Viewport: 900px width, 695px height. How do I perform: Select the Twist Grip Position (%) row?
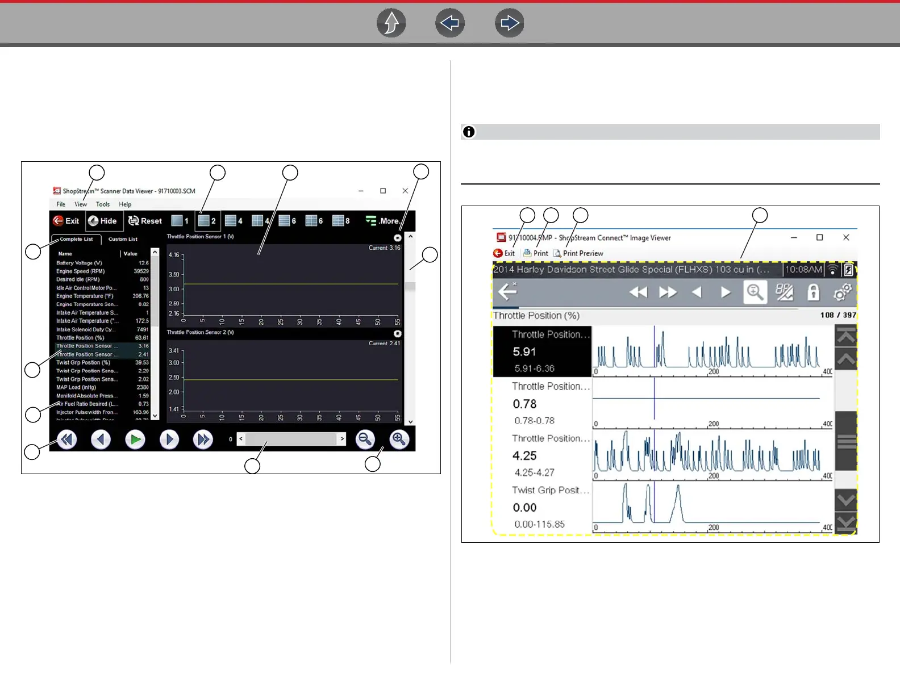point(102,362)
